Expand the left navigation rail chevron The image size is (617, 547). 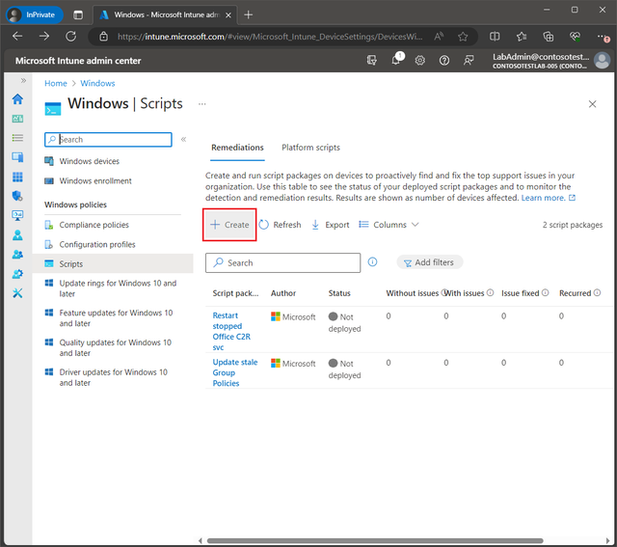tap(23, 81)
